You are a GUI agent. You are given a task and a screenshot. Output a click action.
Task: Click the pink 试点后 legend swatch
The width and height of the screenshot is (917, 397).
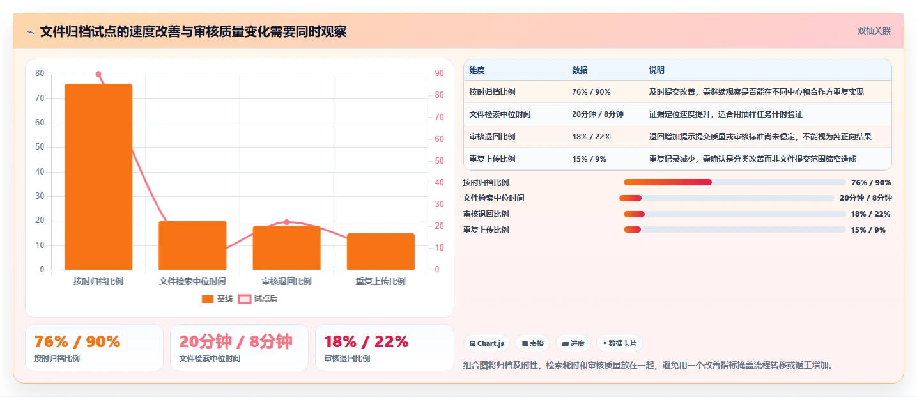point(244,299)
